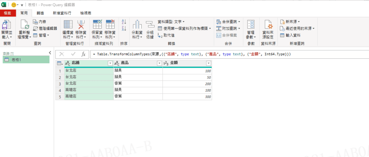Switch to the 轉換 ribbon tab
The image size is (369, 157).
point(40,13)
